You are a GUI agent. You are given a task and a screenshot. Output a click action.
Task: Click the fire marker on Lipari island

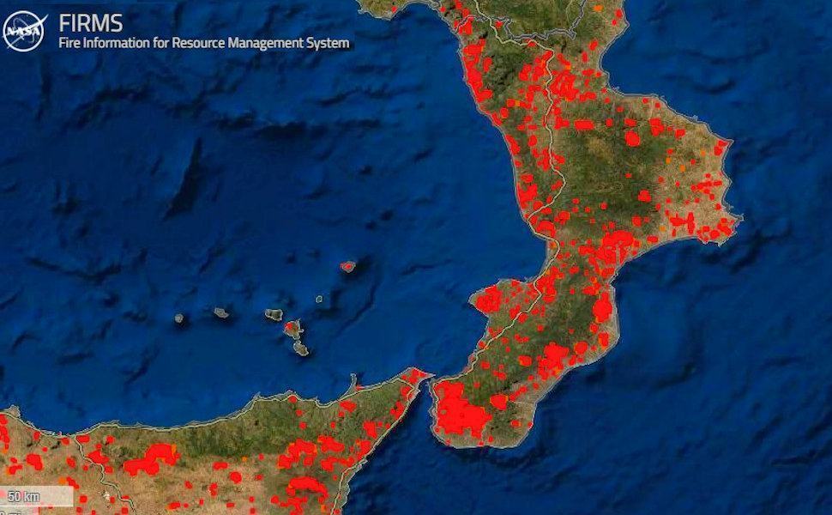pos(292,328)
